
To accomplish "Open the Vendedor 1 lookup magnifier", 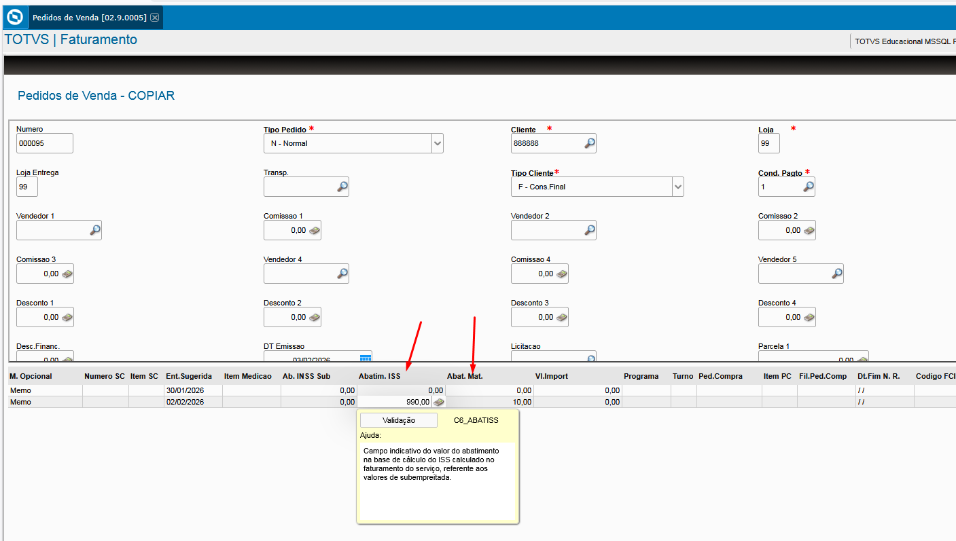I will pyautogui.click(x=95, y=230).
